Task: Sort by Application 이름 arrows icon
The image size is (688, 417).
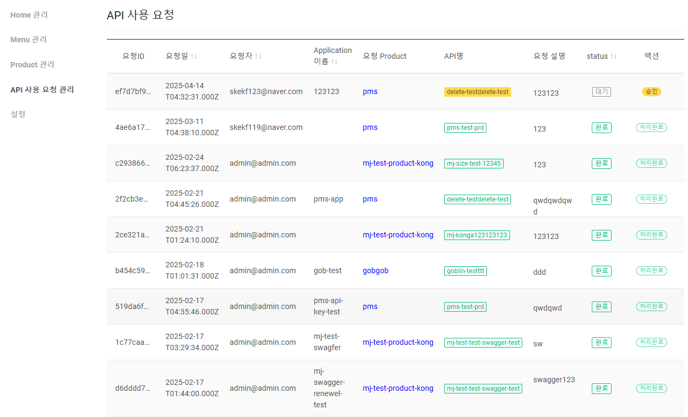Action: click(334, 62)
